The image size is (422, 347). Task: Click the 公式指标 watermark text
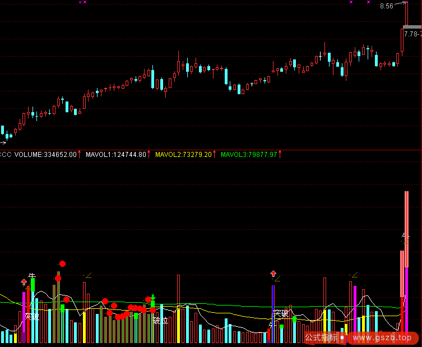point(321,337)
